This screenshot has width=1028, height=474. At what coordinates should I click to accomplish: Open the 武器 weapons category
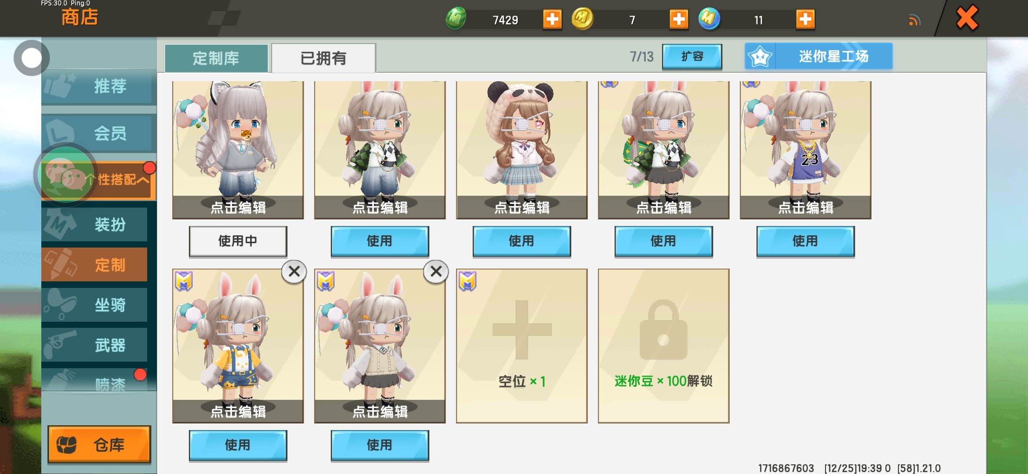pyautogui.click(x=94, y=345)
